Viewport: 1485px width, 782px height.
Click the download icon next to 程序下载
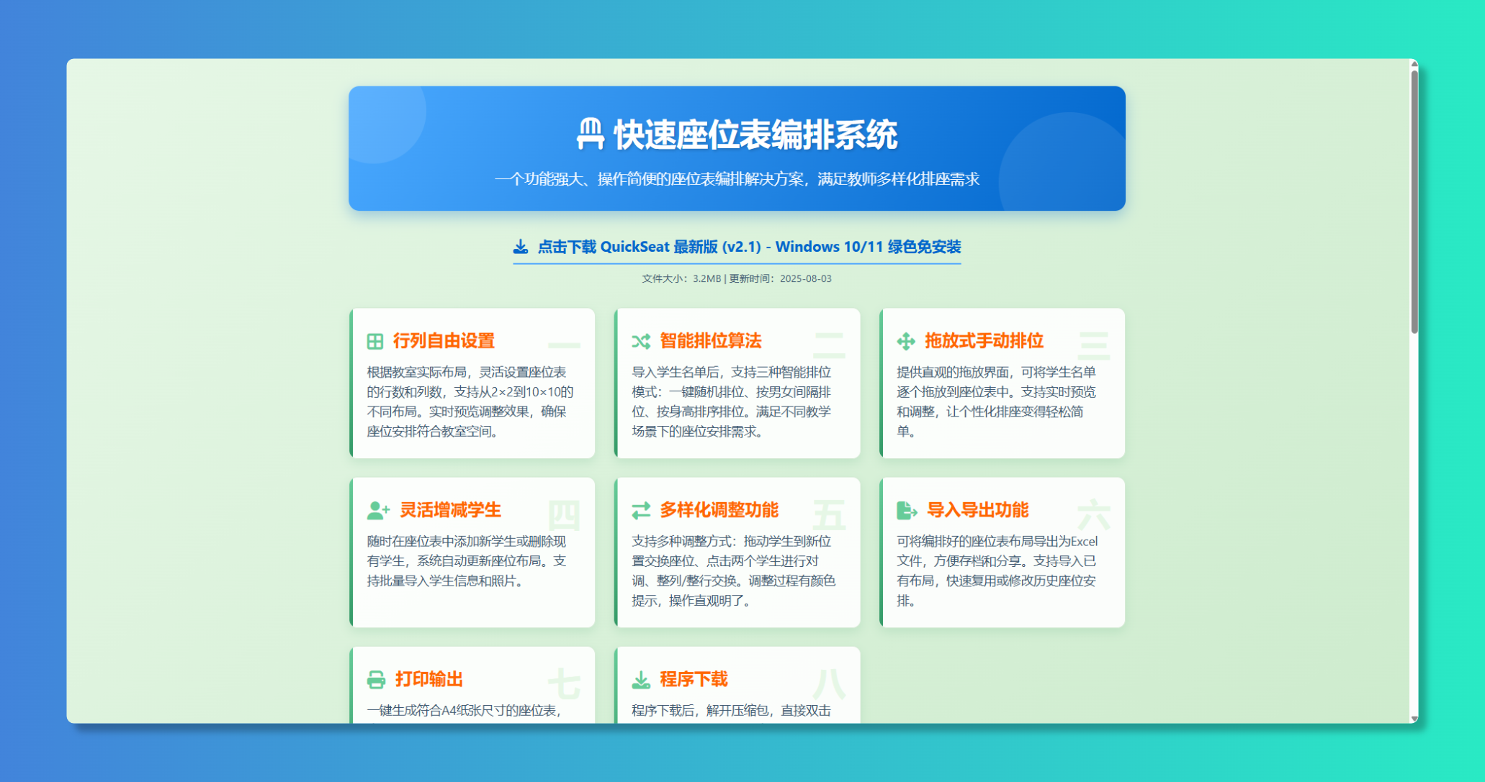pyautogui.click(x=640, y=679)
